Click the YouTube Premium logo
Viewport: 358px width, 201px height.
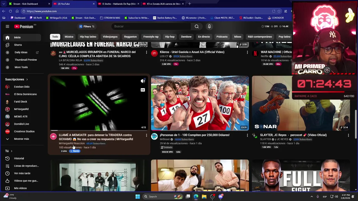24,27
